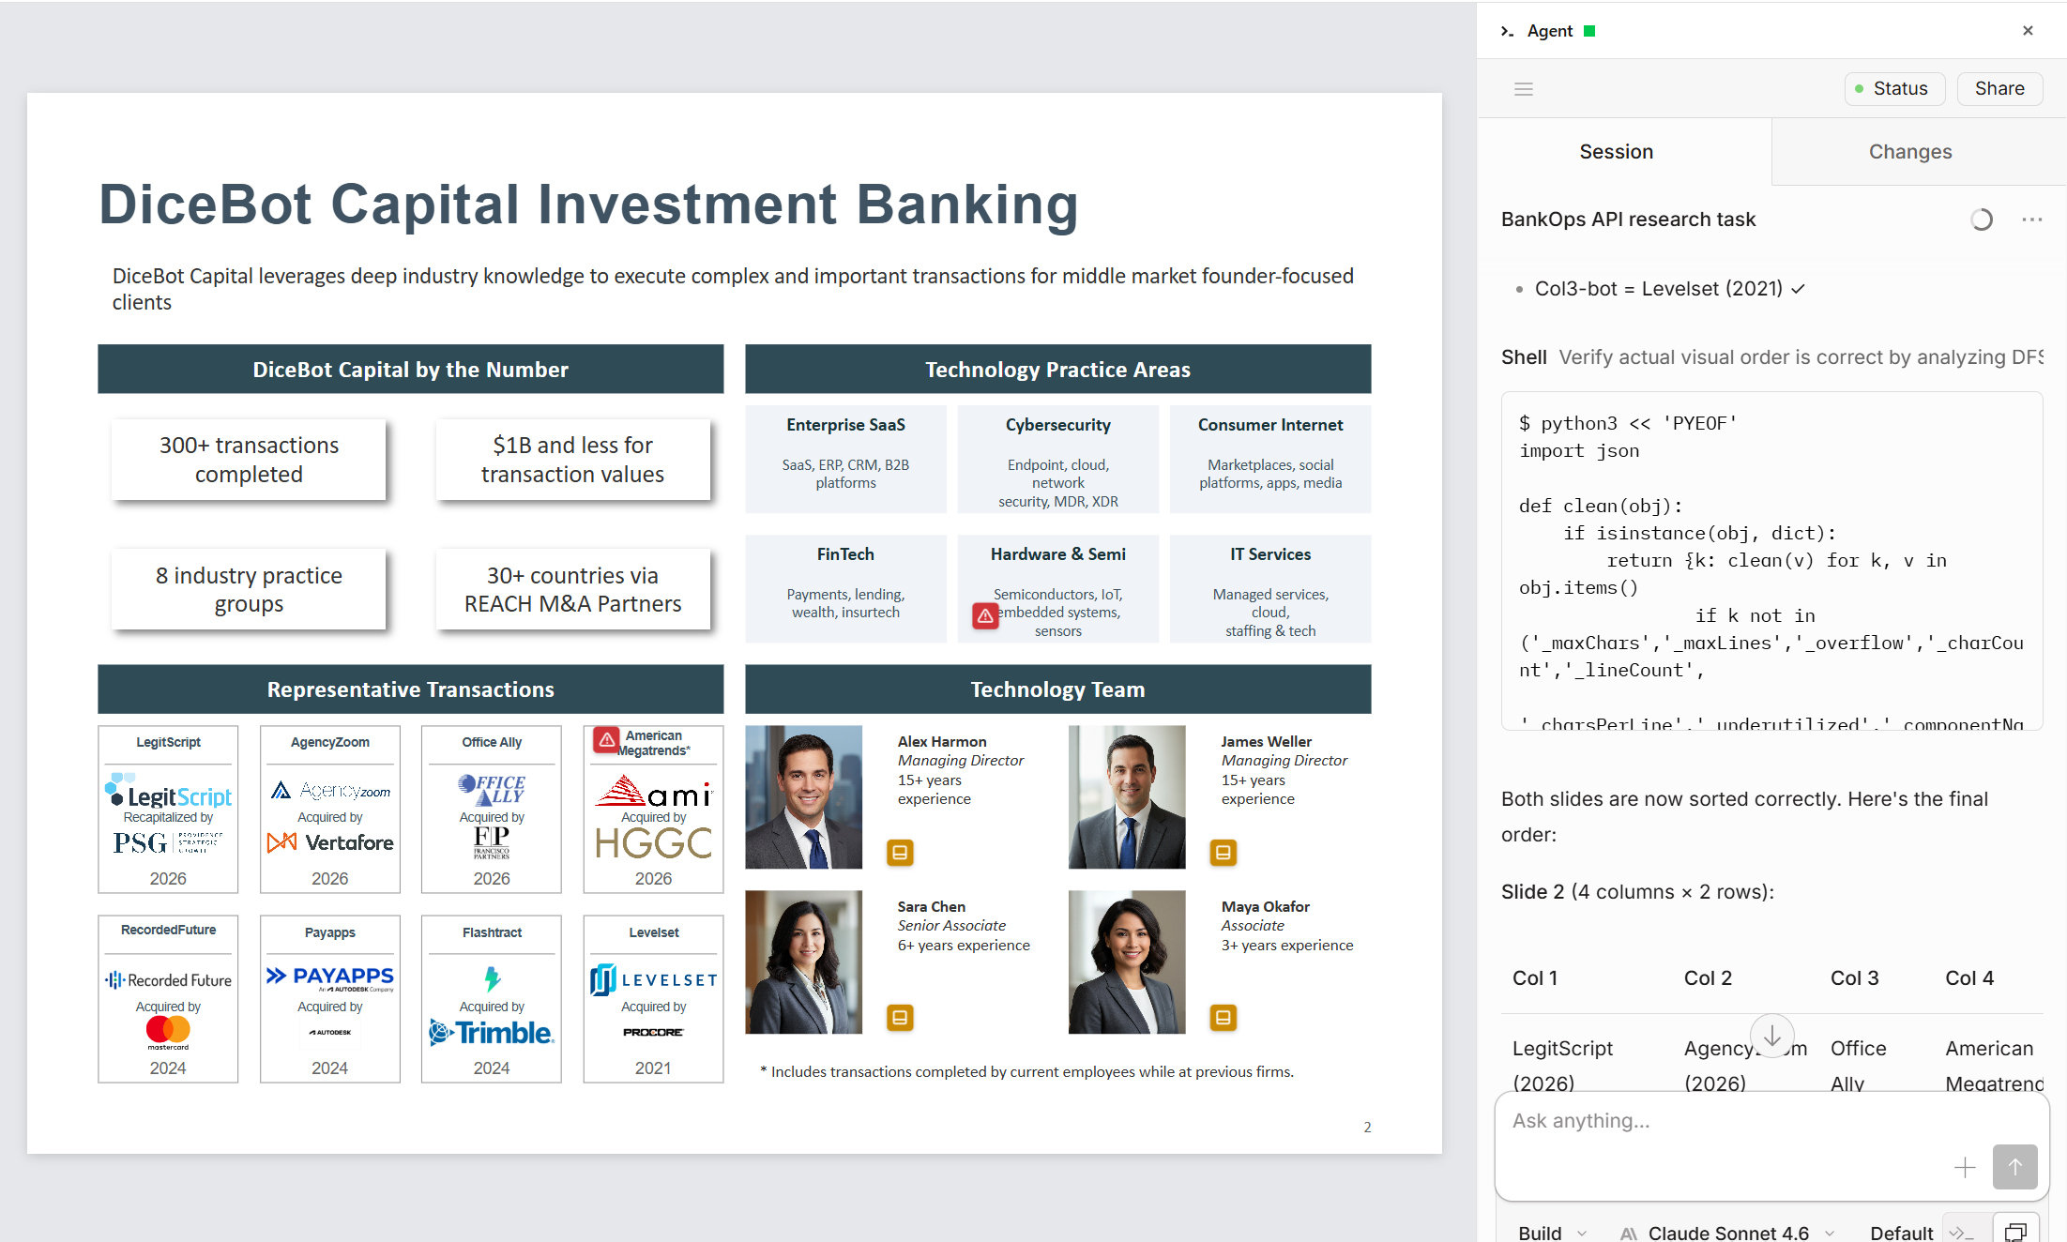This screenshot has width=2067, height=1242.
Task: Click the Enterprise SaaS practice area cell
Action: point(845,460)
